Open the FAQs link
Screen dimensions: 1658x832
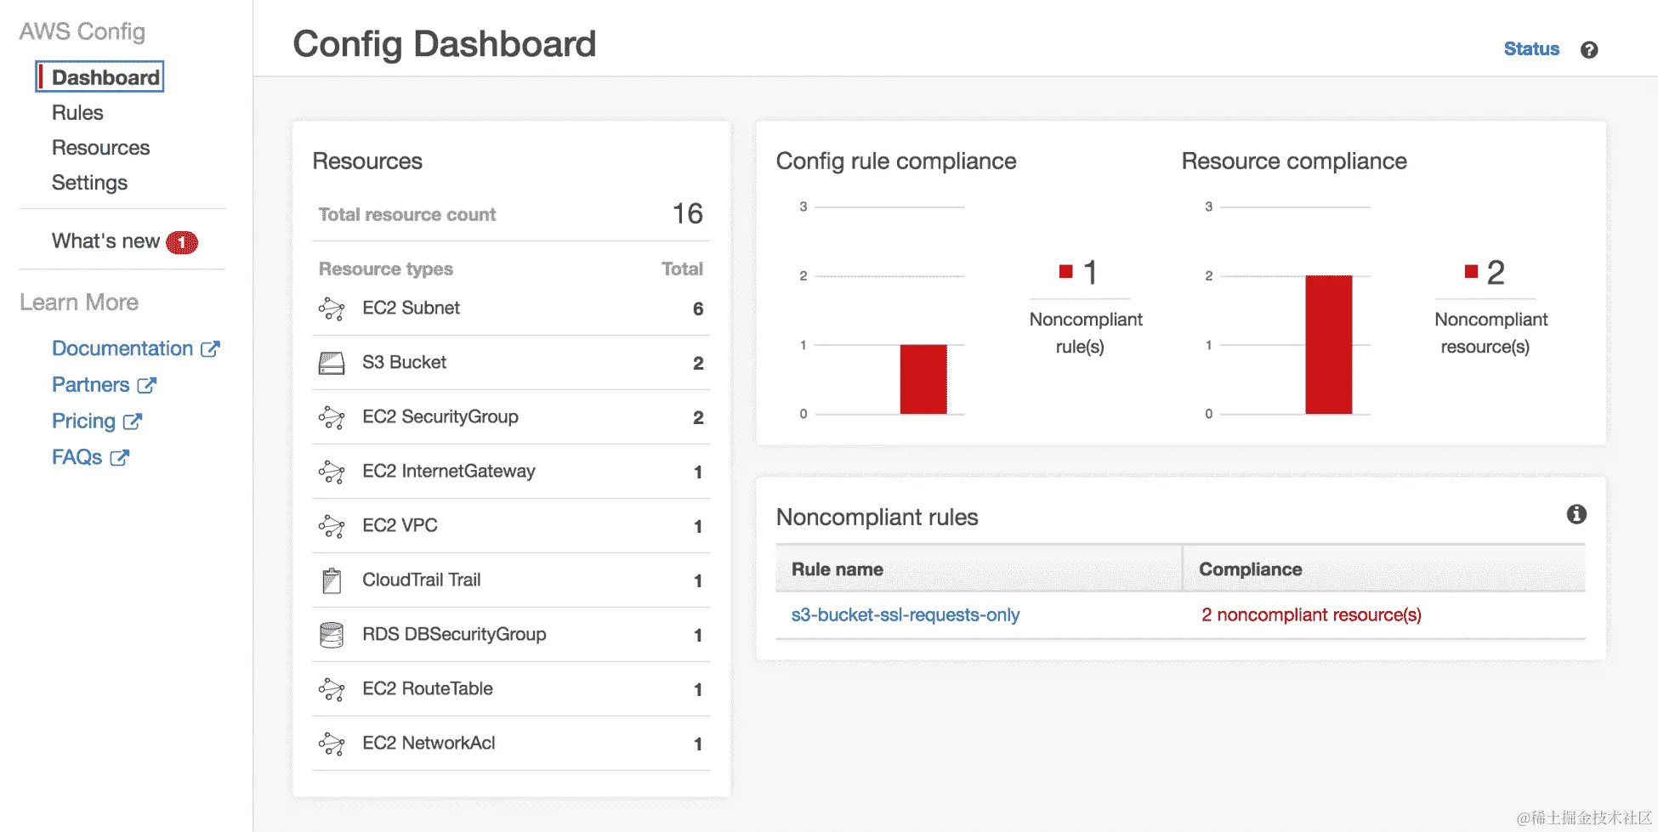[77, 457]
